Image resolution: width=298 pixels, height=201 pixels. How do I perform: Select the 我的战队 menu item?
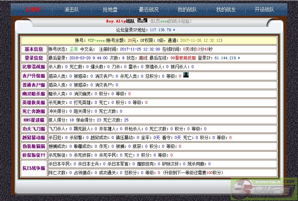pos(187,9)
